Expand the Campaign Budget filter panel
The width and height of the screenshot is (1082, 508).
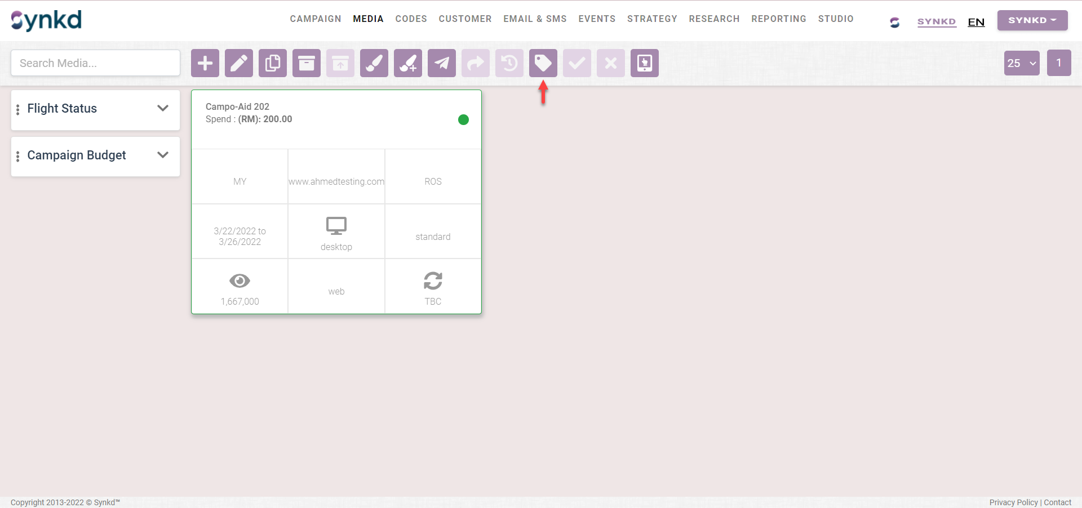coord(163,155)
